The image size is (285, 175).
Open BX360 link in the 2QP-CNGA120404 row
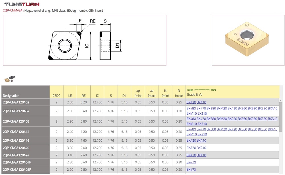[x=243, y=109]
